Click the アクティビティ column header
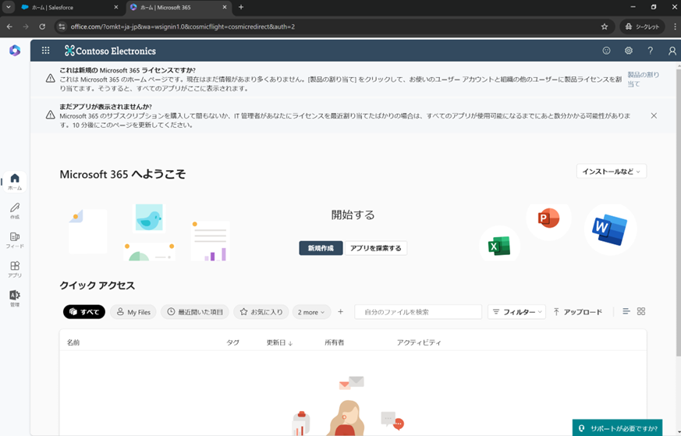681x436 pixels. pyautogui.click(x=419, y=342)
